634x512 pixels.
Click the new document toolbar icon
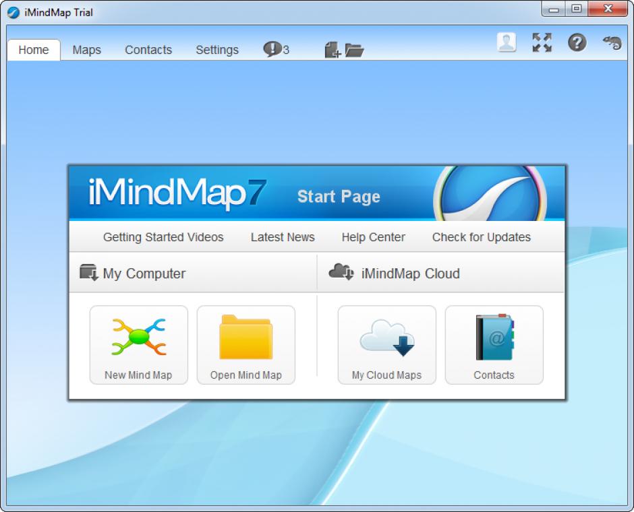click(x=333, y=50)
